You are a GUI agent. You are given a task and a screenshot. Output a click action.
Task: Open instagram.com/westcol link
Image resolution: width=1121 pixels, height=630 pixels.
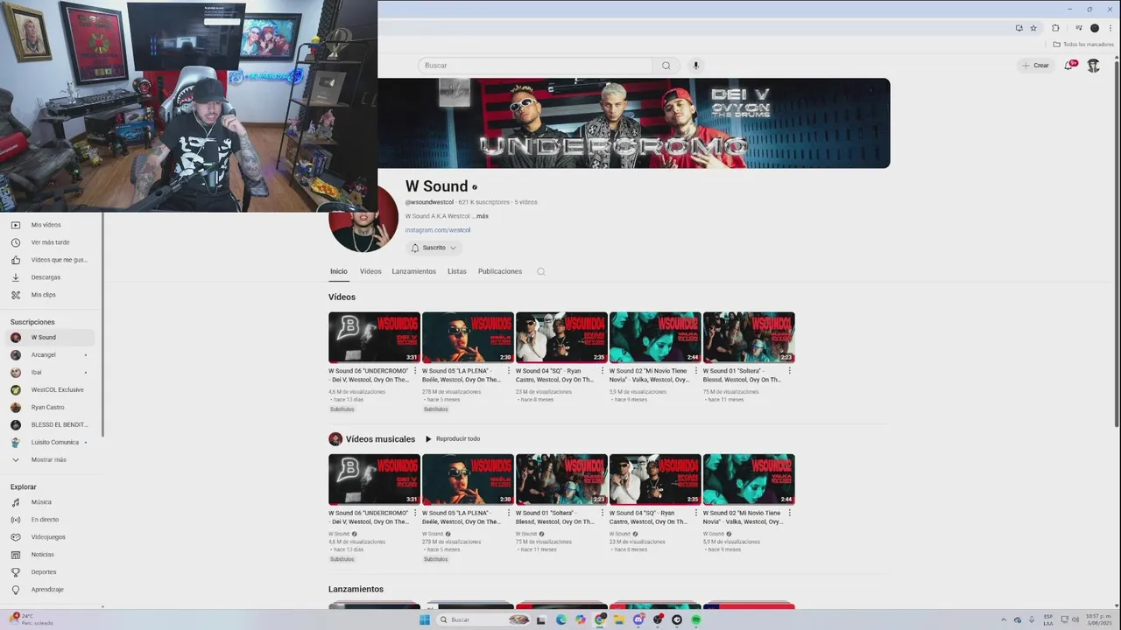pyautogui.click(x=437, y=230)
